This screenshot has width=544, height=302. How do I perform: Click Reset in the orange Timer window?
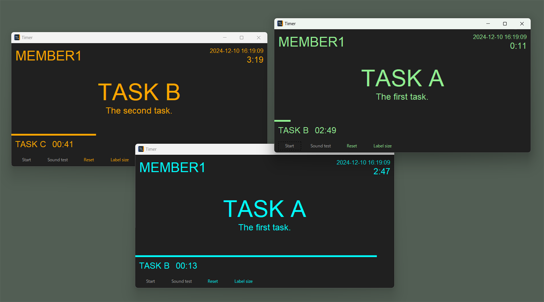coord(89,160)
